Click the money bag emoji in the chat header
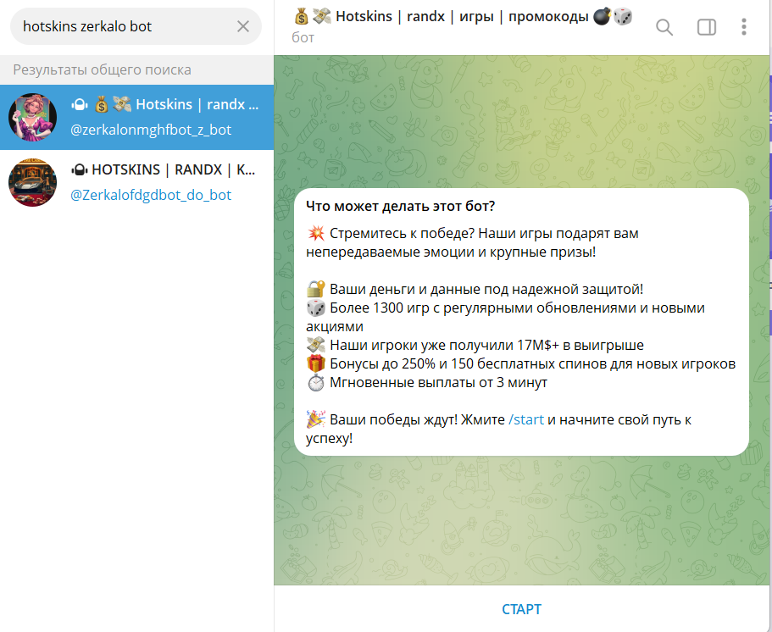The height and width of the screenshot is (632, 772). (x=301, y=16)
